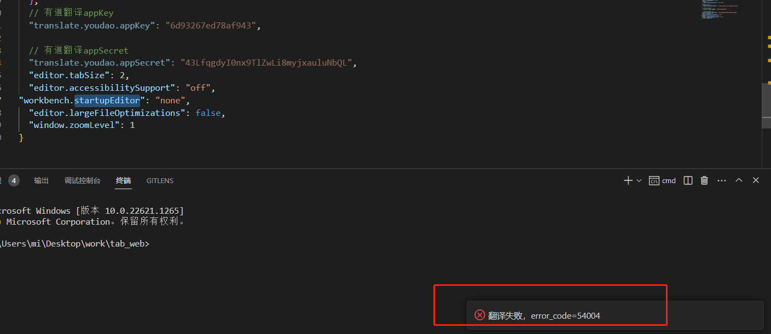This screenshot has height=334, width=771.
Task: Open terminal more actions via ellipsis icon
Action: point(721,180)
